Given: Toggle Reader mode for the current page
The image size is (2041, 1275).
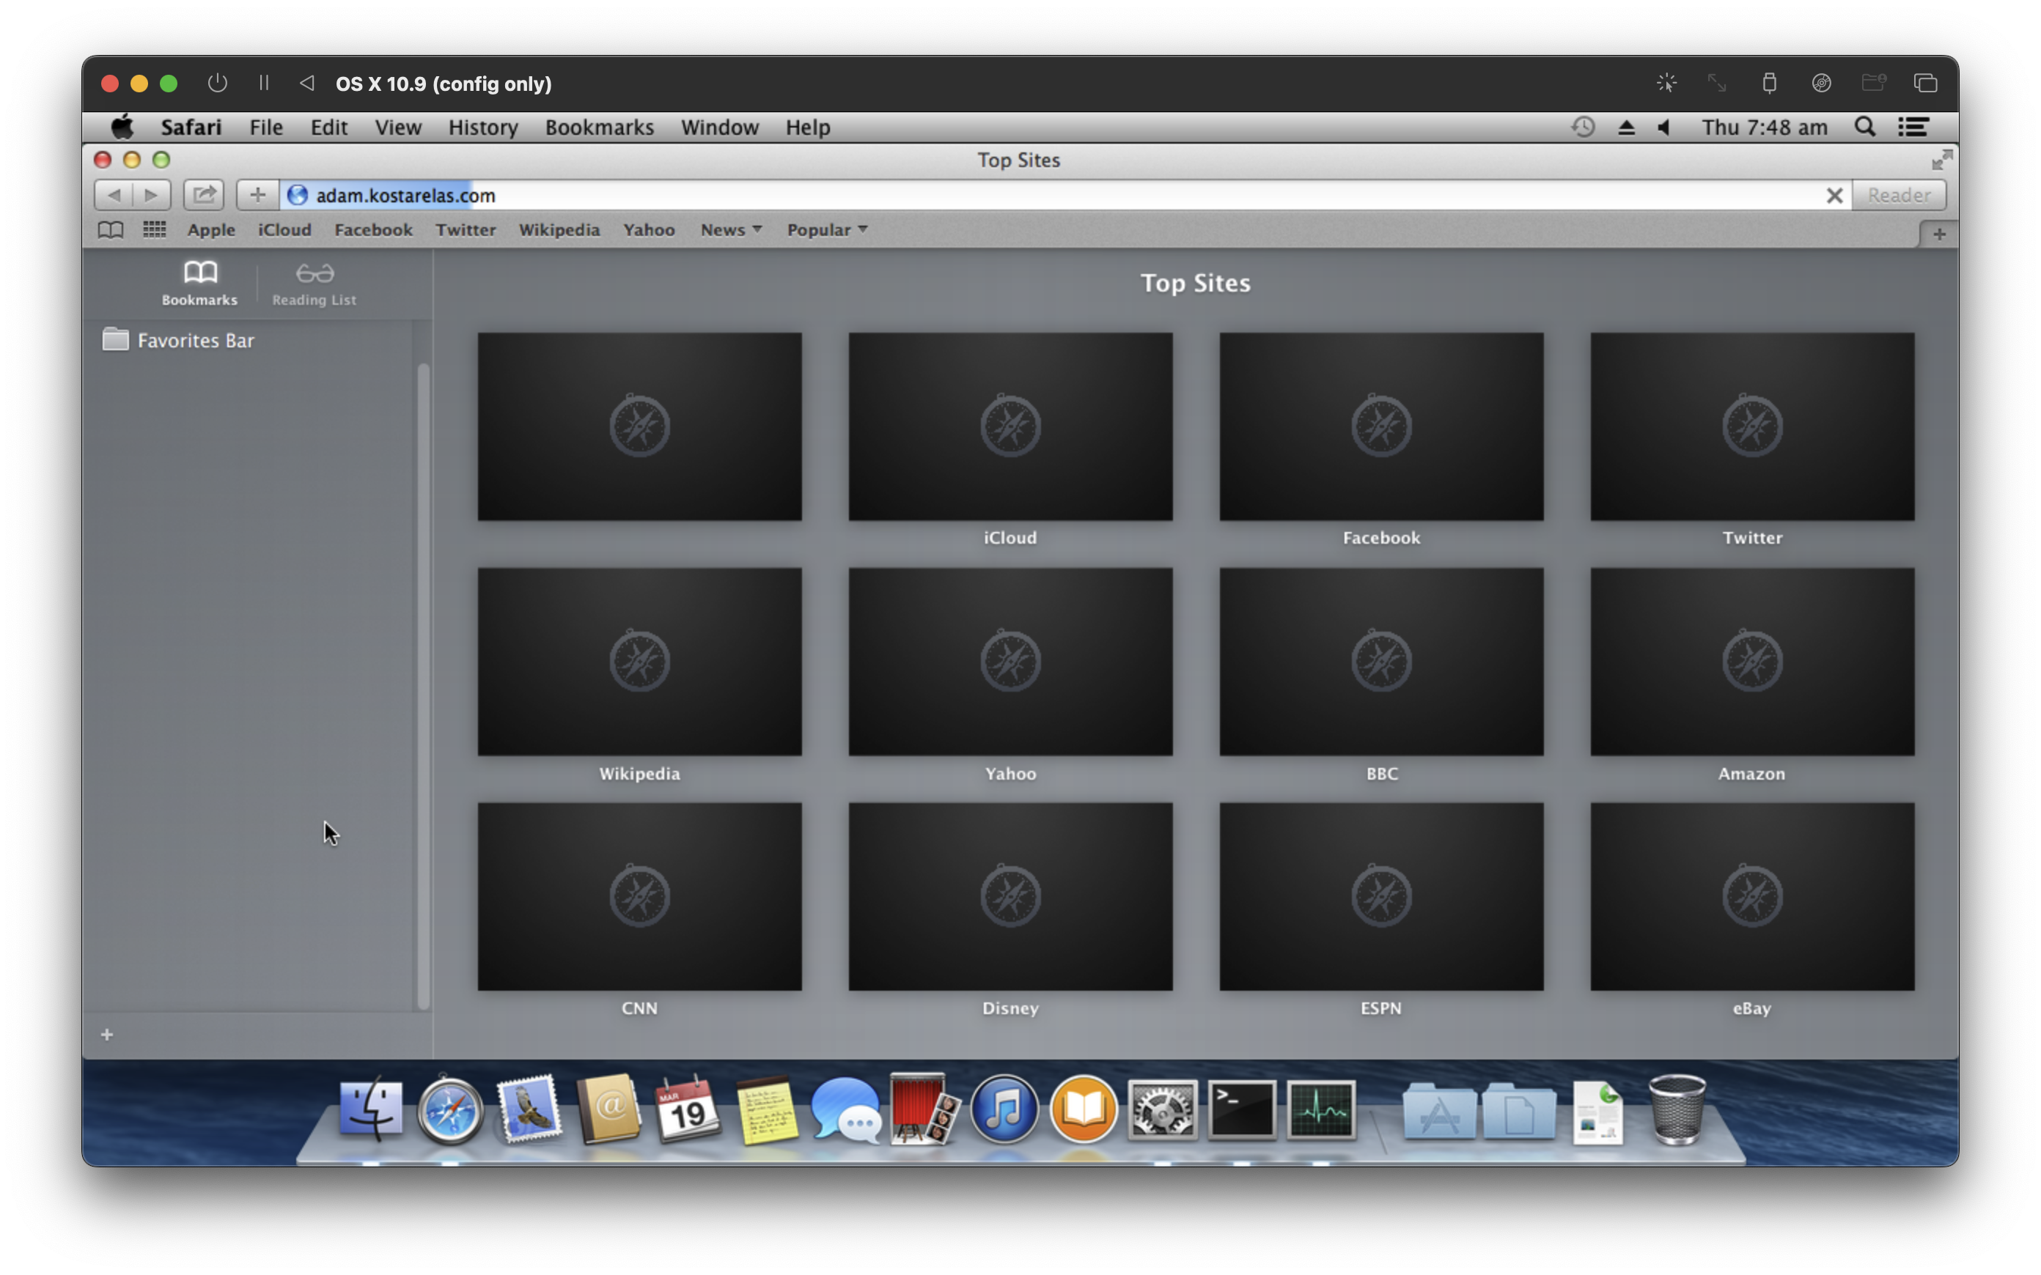Looking at the screenshot, I should (1897, 195).
